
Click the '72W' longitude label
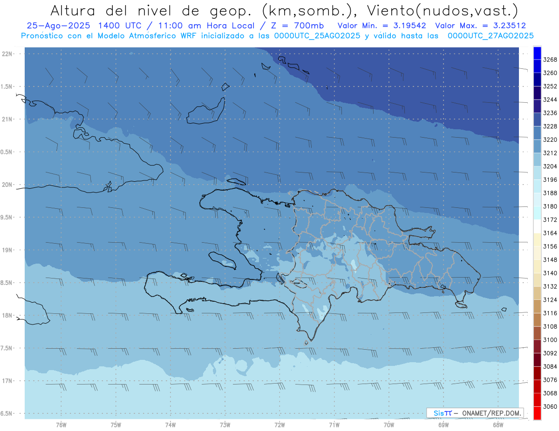(x=279, y=425)
